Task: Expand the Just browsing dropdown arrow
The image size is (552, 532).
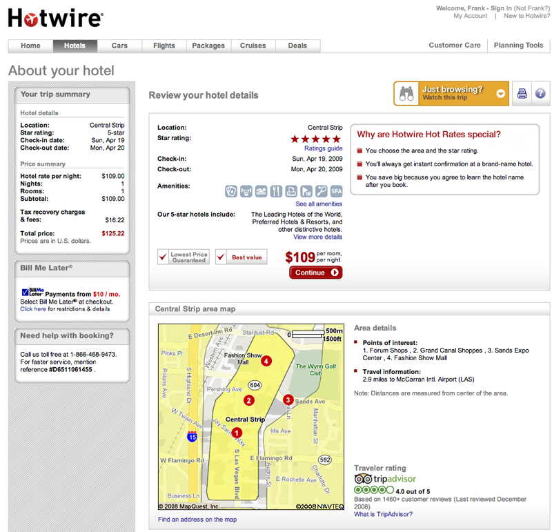Action: pos(501,94)
